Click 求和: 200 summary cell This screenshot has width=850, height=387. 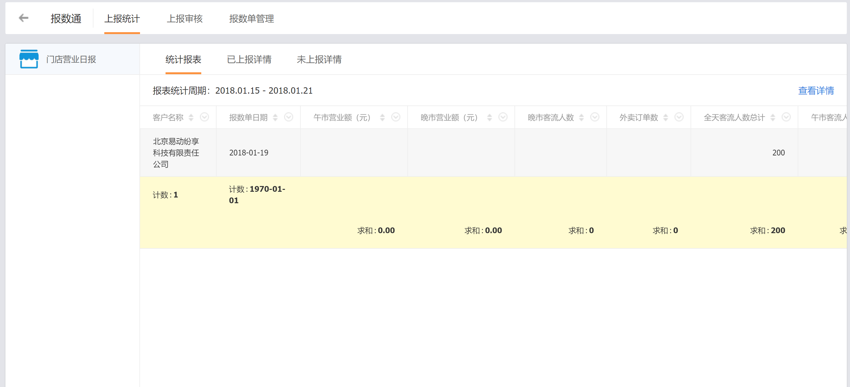pos(767,230)
